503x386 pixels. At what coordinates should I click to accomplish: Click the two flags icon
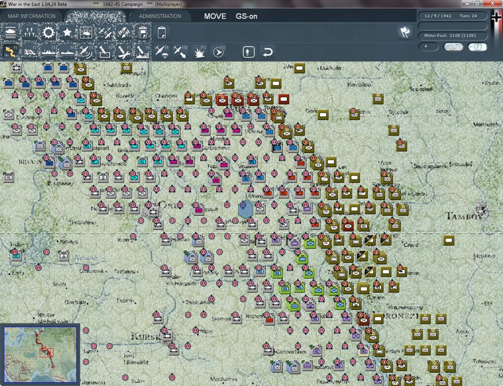click(405, 32)
